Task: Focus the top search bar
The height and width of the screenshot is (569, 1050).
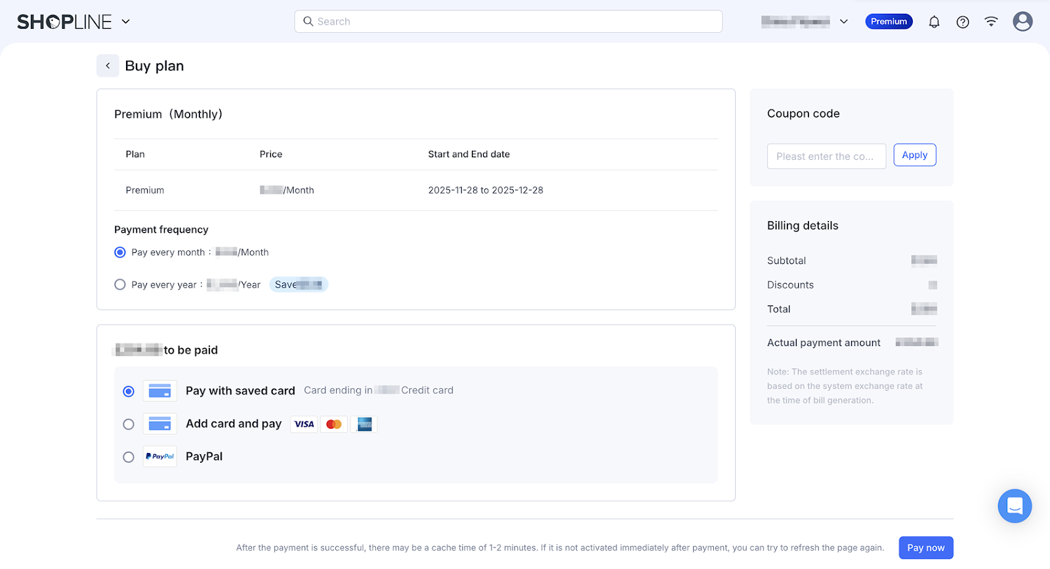Action: [x=509, y=22]
